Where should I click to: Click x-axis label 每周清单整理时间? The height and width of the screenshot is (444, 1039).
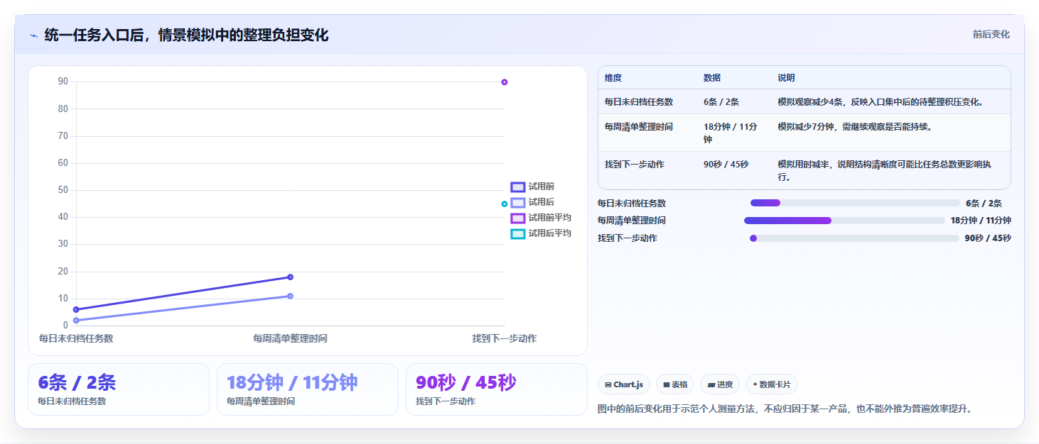[x=290, y=338]
